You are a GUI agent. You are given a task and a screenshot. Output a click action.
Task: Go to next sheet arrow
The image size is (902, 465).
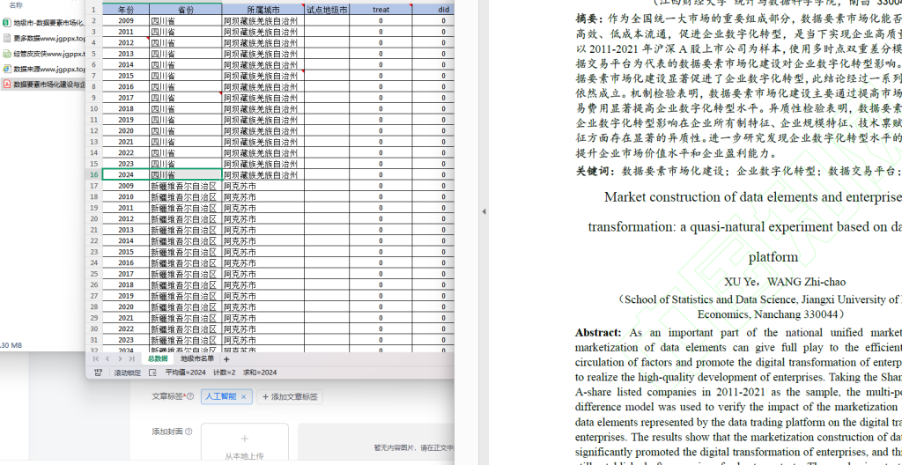click(x=120, y=358)
